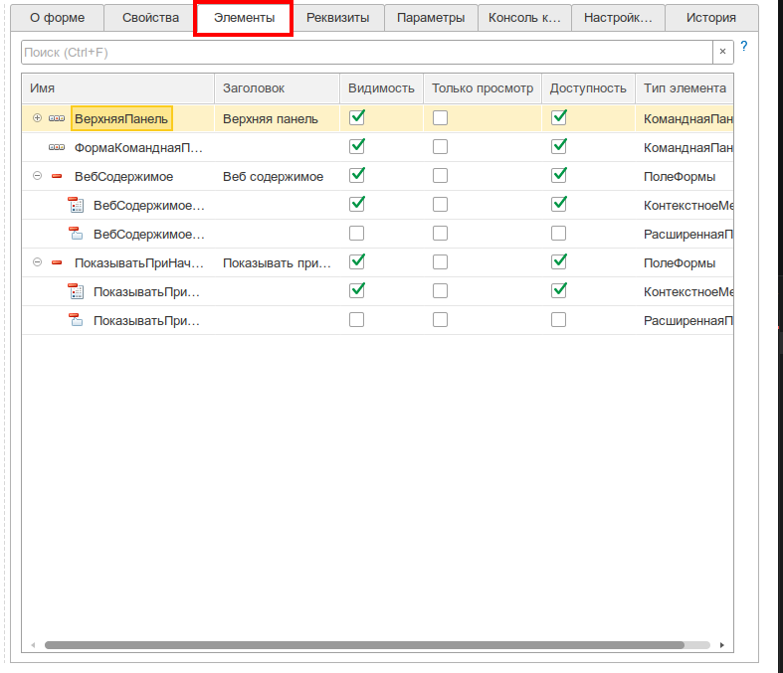Click the context menu icon under ПоказыватьПриНач…
Screen dimensions: 783x673
[76, 291]
